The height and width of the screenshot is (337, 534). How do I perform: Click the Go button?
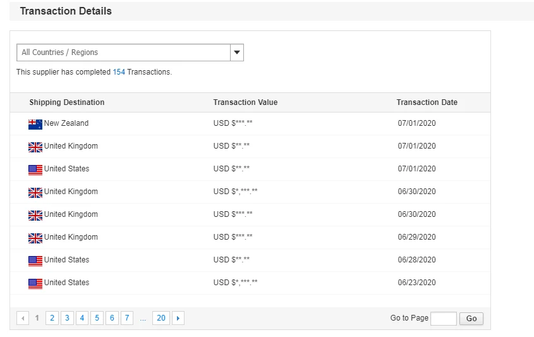click(471, 319)
